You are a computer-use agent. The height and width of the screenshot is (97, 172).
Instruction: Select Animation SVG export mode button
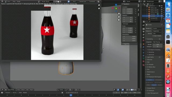(158, 80)
